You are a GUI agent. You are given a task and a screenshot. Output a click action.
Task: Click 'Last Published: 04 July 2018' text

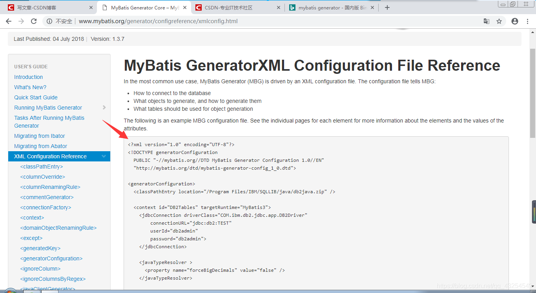click(49, 39)
